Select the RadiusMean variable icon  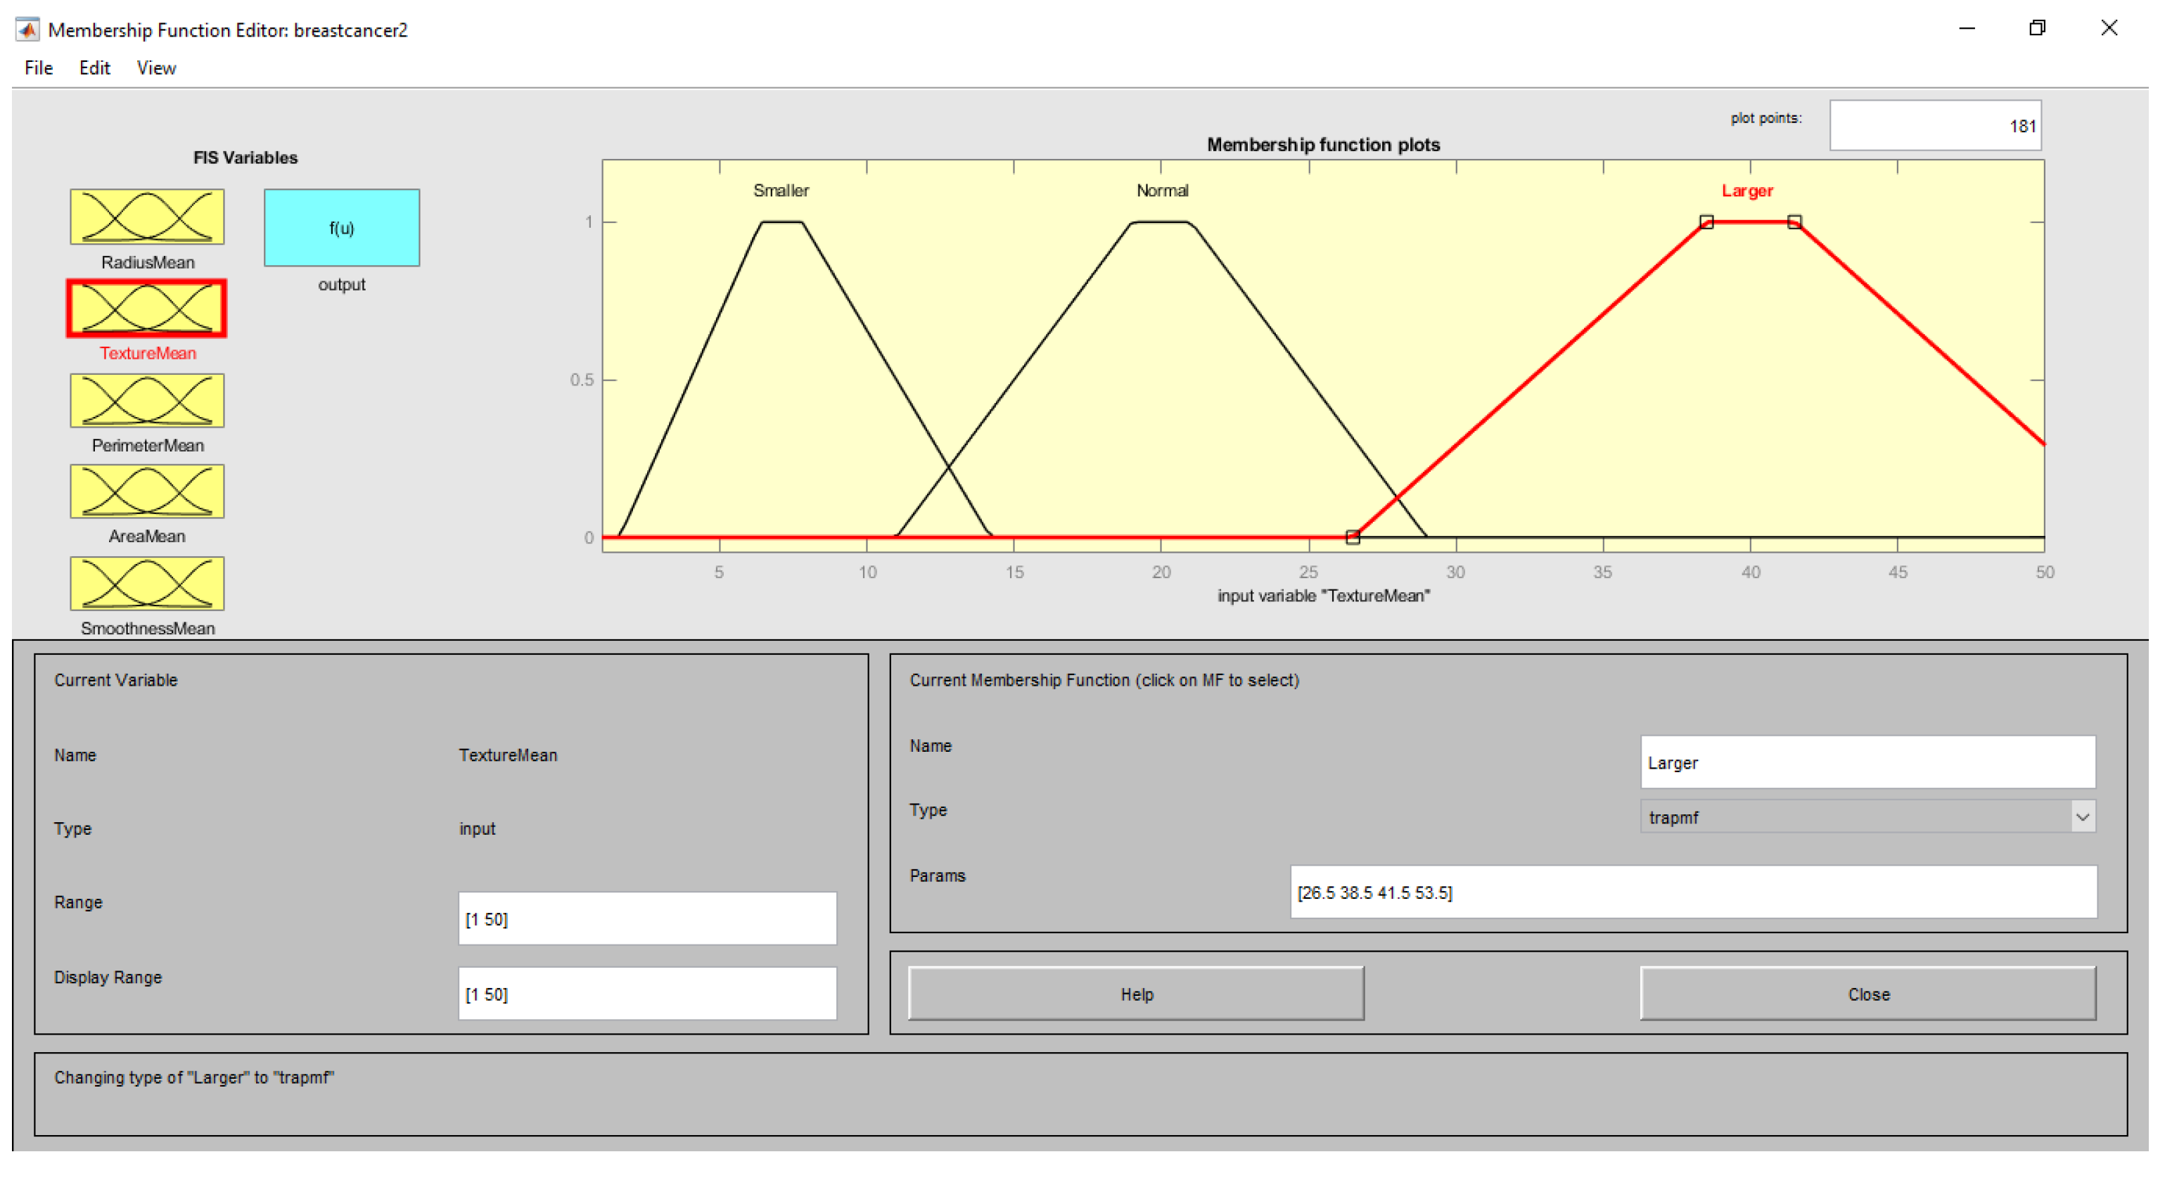[x=147, y=217]
